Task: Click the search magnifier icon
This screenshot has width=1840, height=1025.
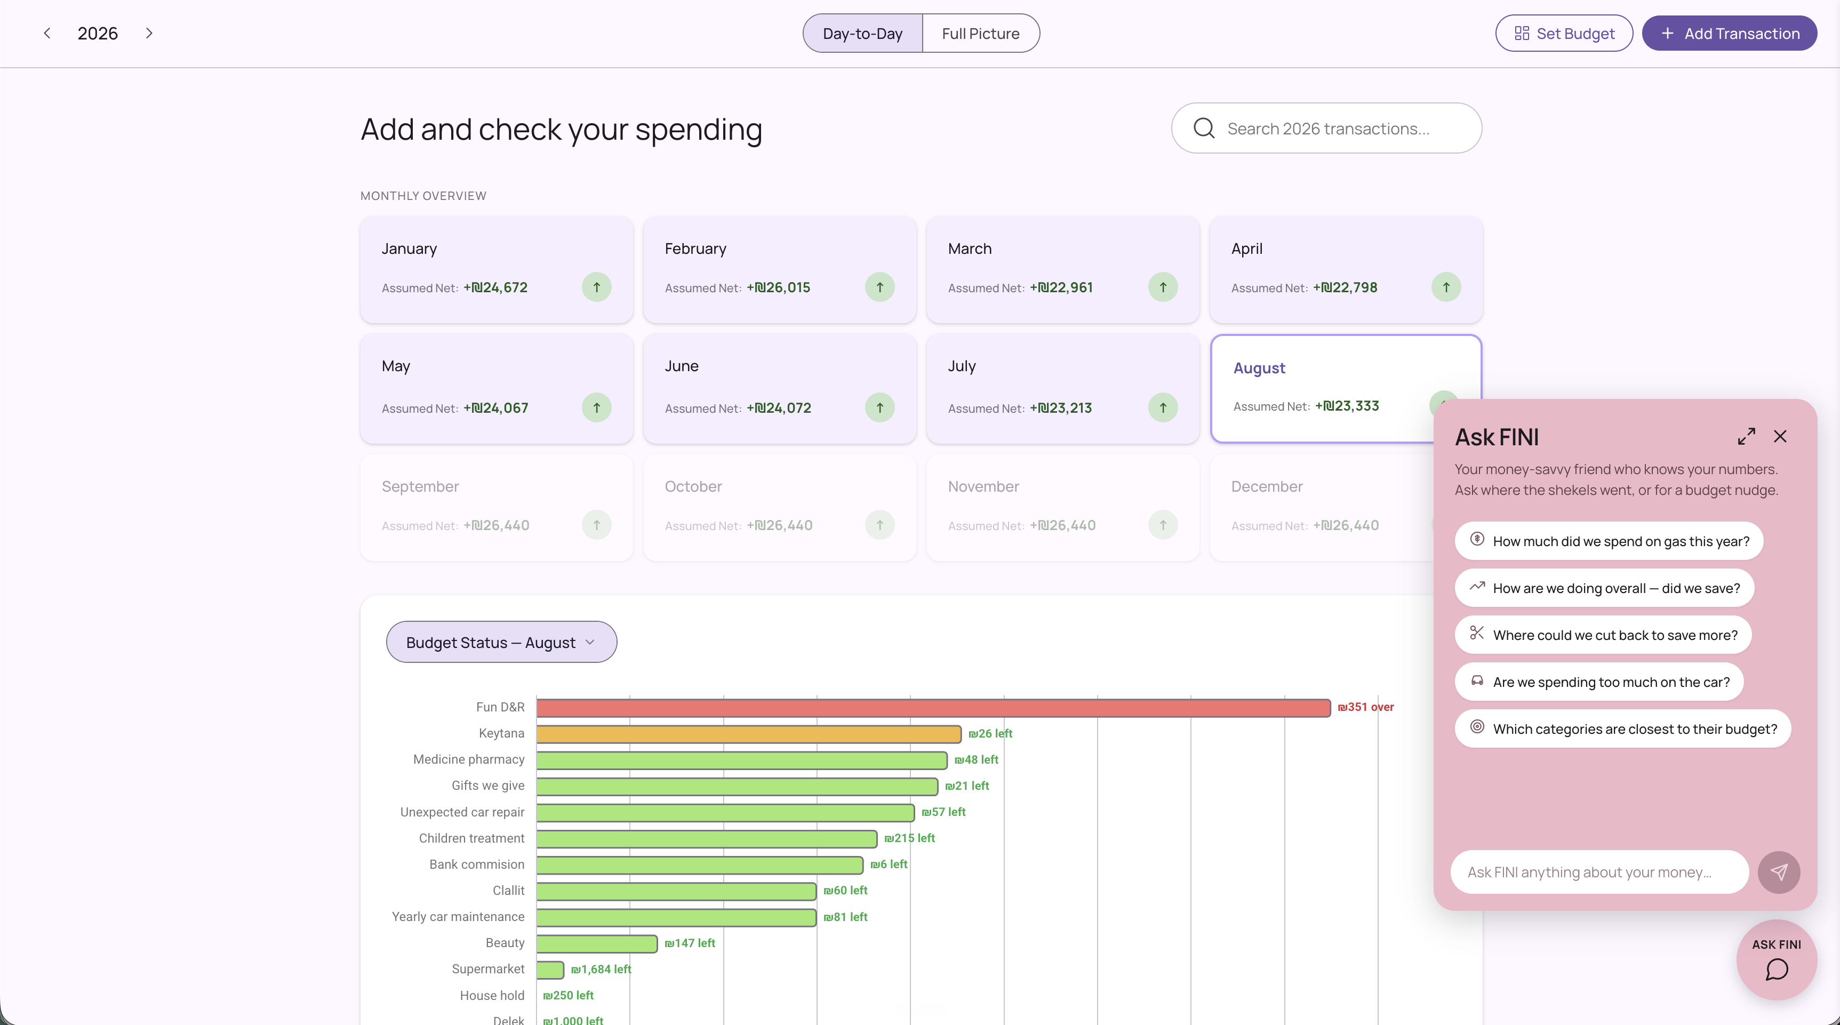Action: coord(1204,128)
